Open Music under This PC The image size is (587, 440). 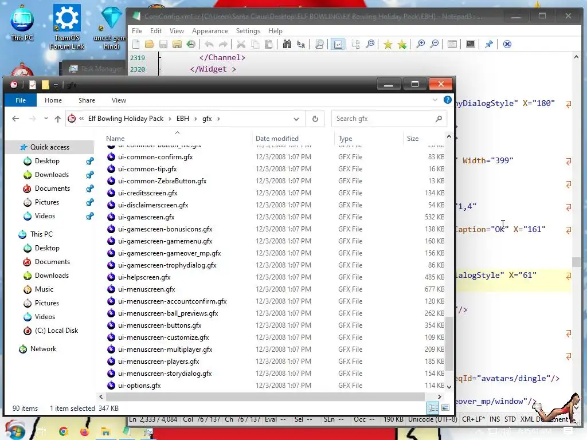point(44,289)
